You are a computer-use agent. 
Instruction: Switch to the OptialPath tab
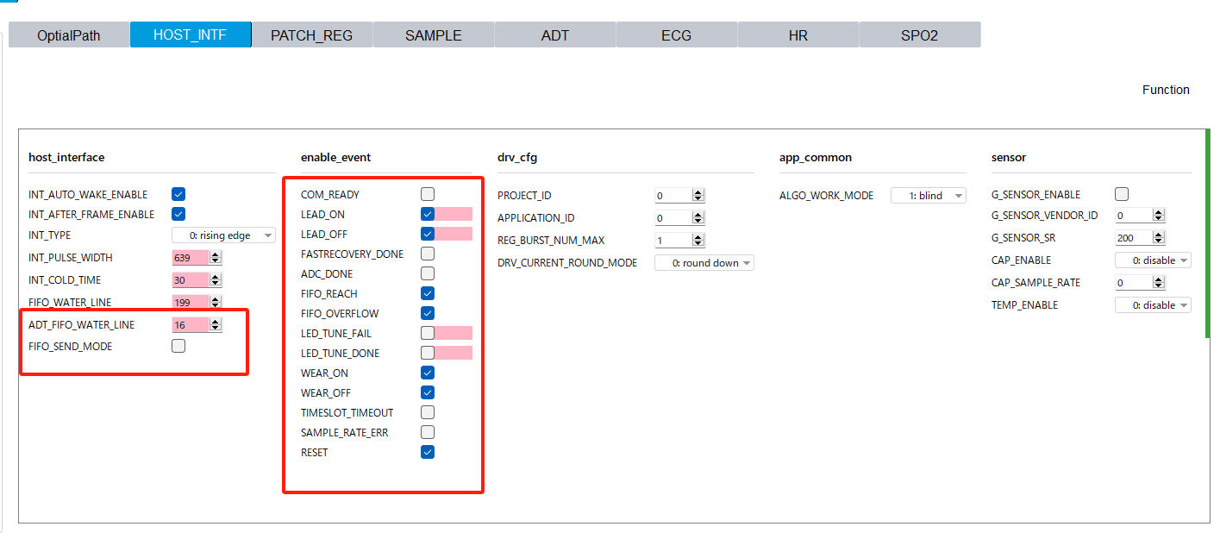point(69,35)
